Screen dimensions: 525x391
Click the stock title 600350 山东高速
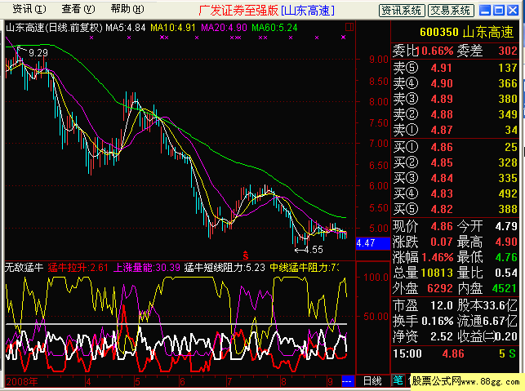466,32
